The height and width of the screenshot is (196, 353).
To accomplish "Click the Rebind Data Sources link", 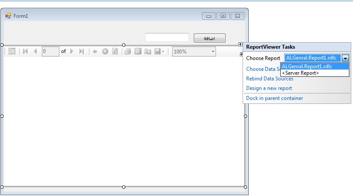I will coord(270,79).
